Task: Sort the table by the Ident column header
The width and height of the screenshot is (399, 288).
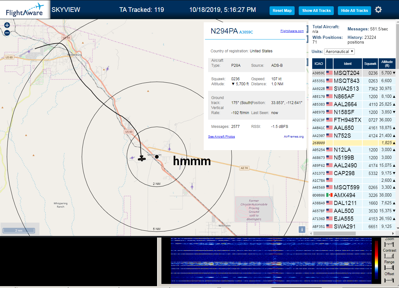Action: (348, 64)
